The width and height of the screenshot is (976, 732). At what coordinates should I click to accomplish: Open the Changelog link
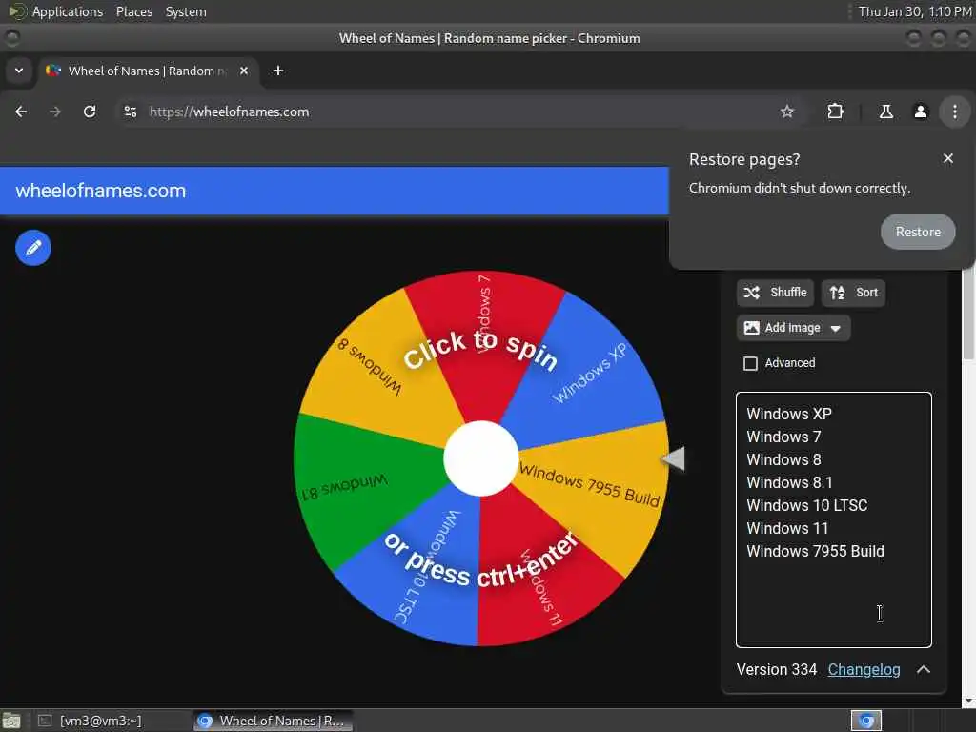pos(864,670)
